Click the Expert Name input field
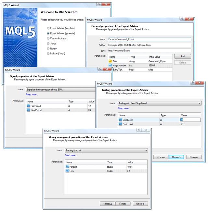208x212 pixels. (149, 39)
